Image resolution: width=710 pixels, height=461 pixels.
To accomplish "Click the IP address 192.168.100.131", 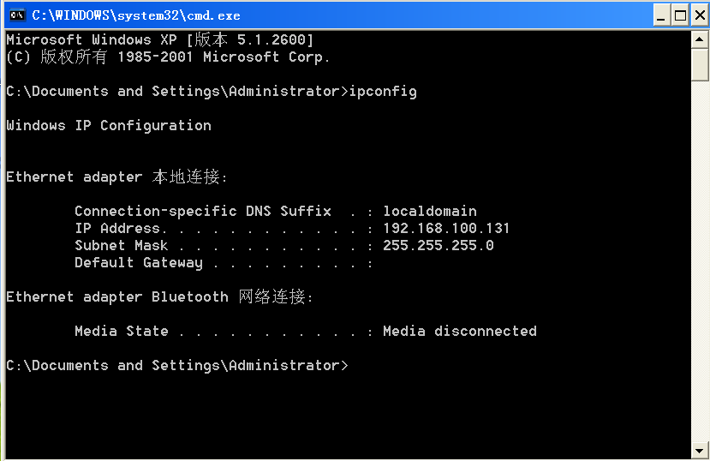I will click(x=445, y=229).
